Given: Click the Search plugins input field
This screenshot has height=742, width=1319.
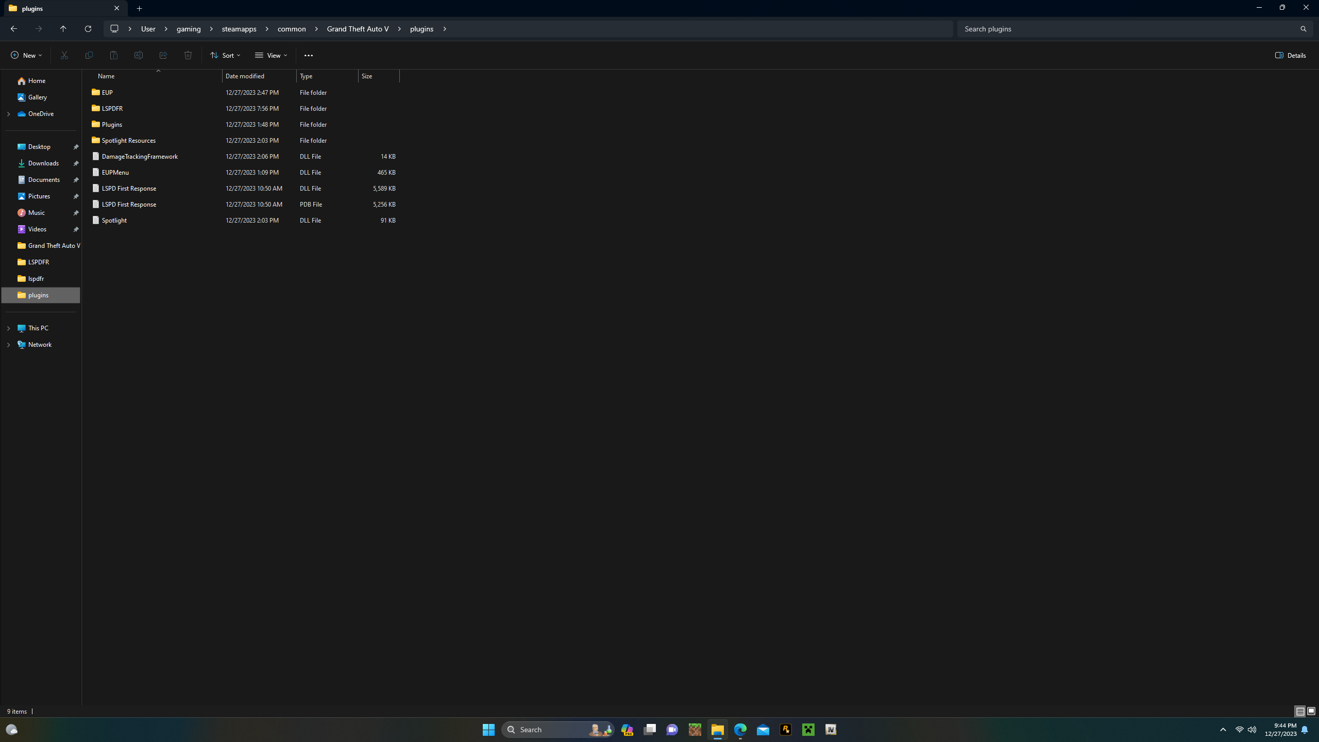Looking at the screenshot, I should (1123, 29).
